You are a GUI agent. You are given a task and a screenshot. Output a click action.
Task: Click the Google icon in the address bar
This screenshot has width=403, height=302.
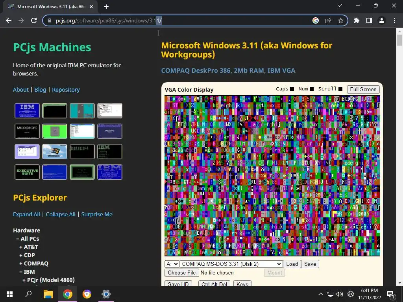pyautogui.click(x=315, y=20)
